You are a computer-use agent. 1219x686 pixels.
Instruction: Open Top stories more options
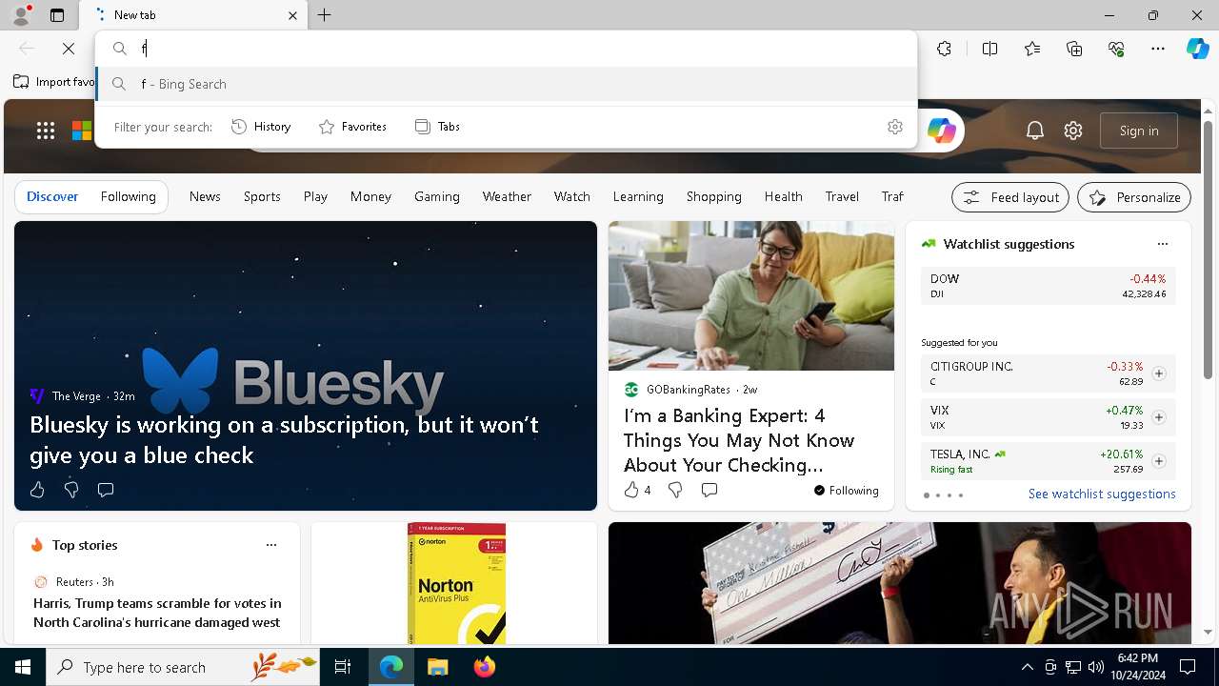click(271, 545)
